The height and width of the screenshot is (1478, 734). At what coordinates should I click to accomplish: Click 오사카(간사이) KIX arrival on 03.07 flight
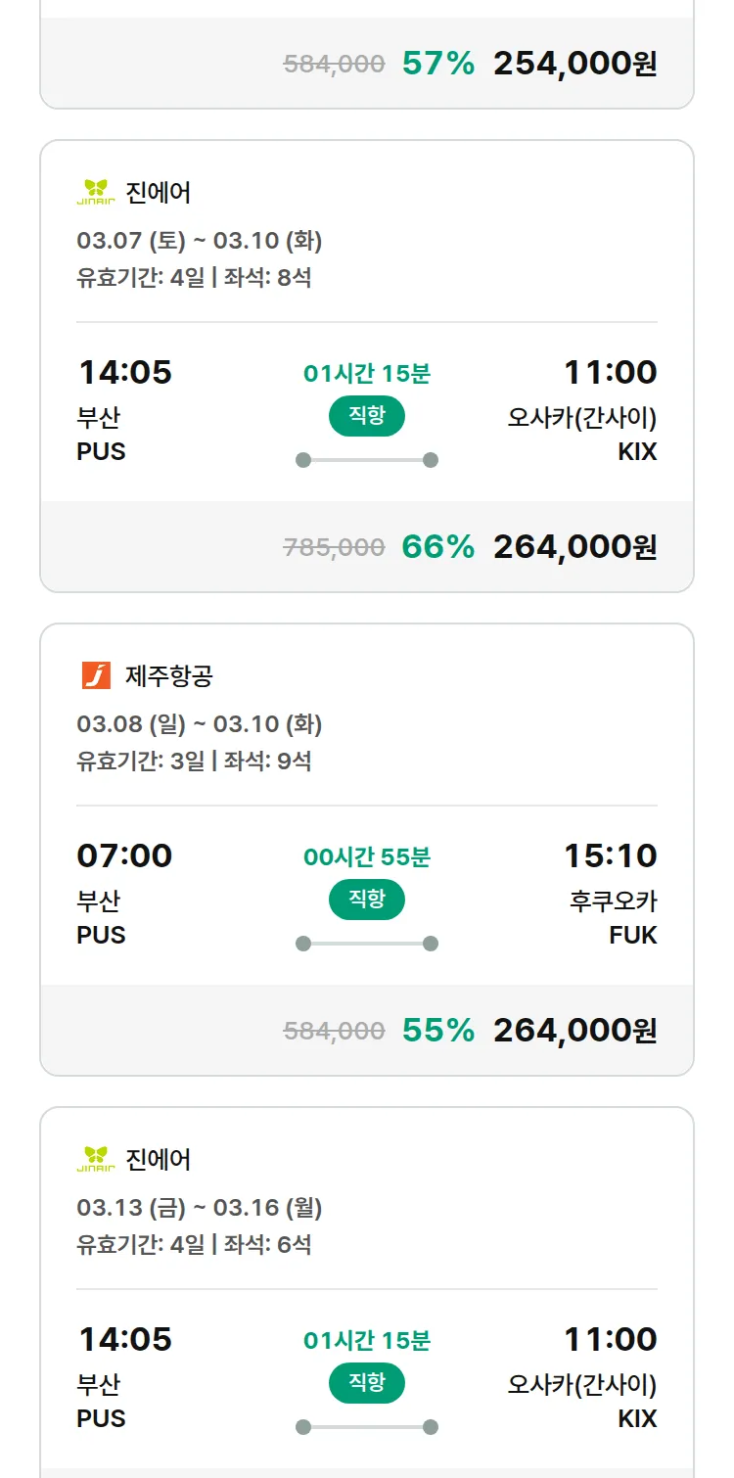click(x=582, y=418)
